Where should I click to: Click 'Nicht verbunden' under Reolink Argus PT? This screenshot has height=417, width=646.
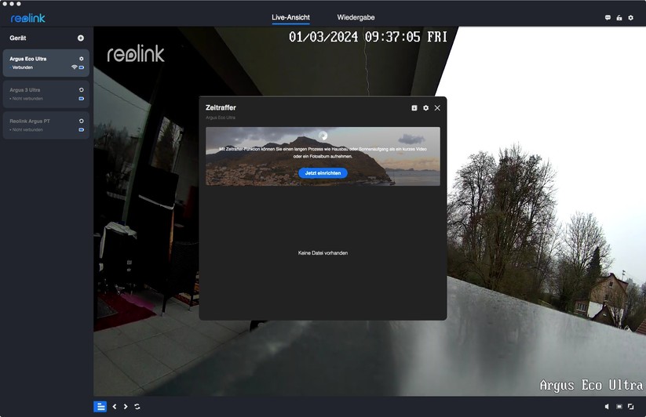(x=27, y=129)
